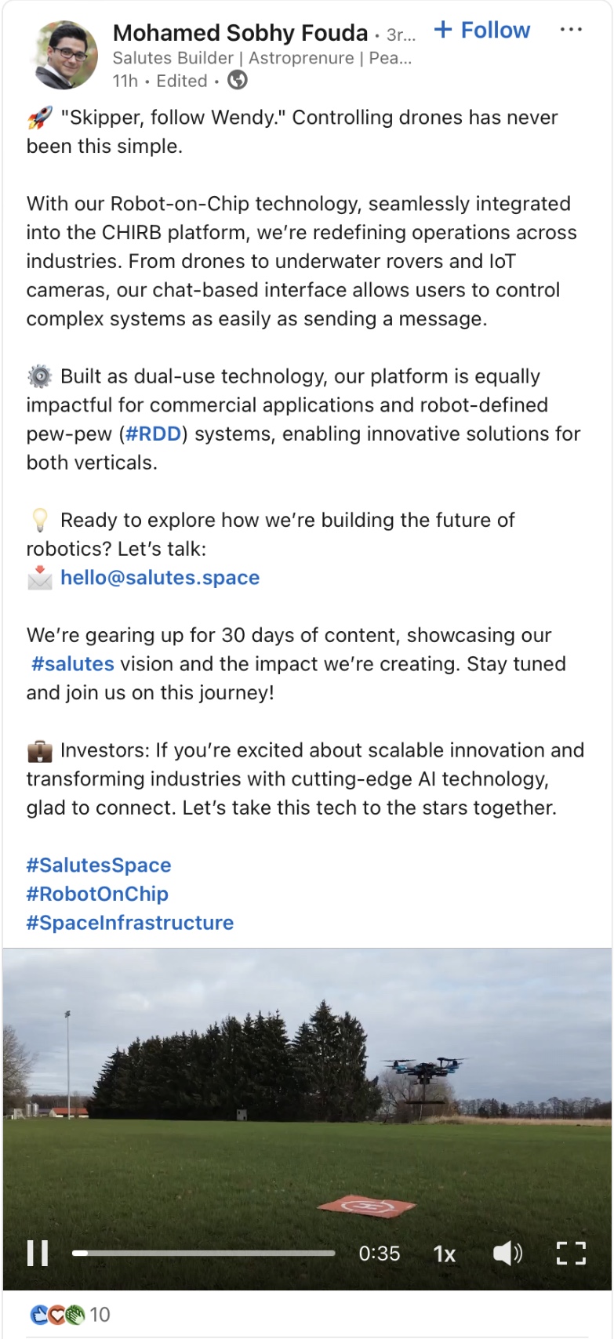The height and width of the screenshot is (1339, 614).
Task: Click the globe public visibility icon
Action: (x=238, y=80)
